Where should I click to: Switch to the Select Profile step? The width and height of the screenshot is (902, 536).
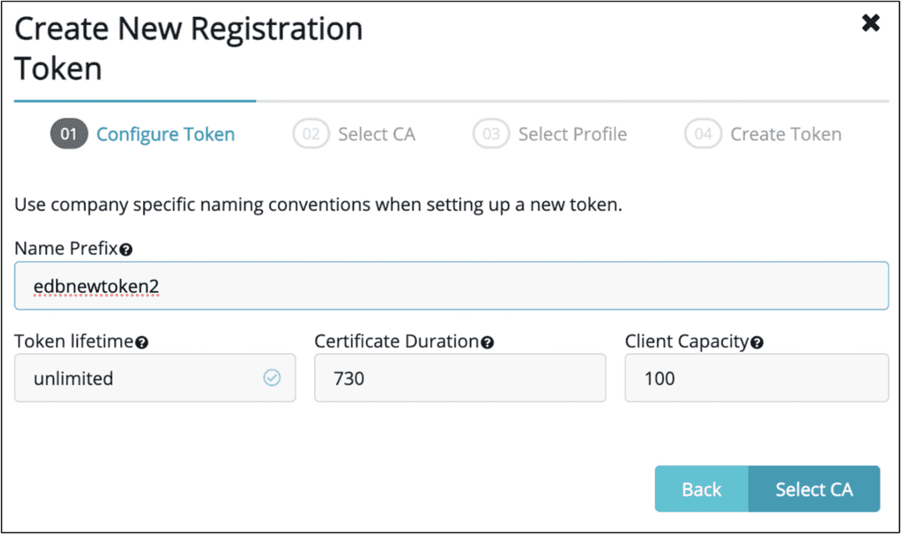(x=572, y=134)
